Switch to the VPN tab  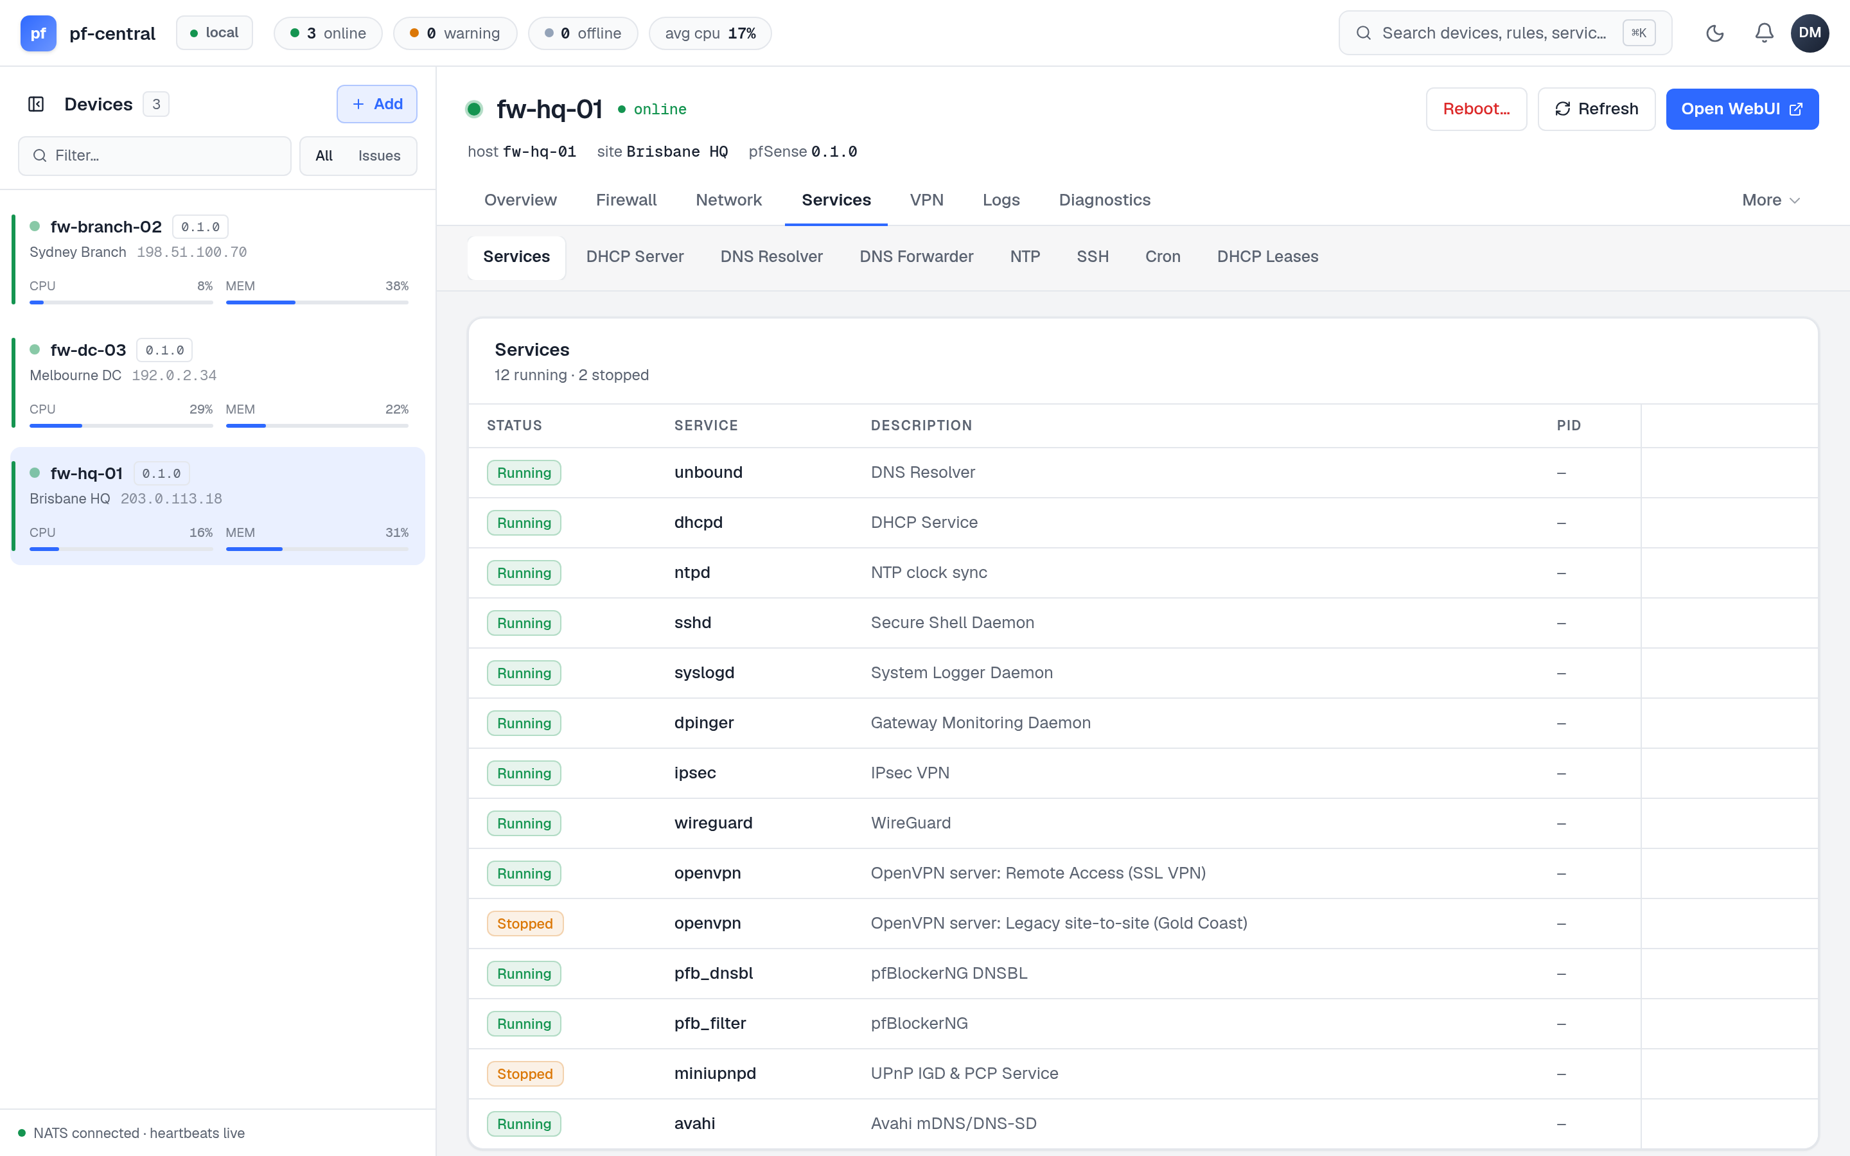pos(926,200)
